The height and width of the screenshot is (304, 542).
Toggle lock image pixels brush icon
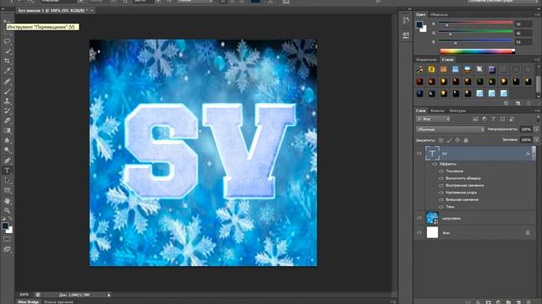[x=449, y=140]
